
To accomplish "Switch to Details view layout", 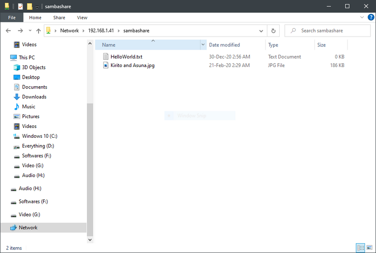I will (360, 248).
